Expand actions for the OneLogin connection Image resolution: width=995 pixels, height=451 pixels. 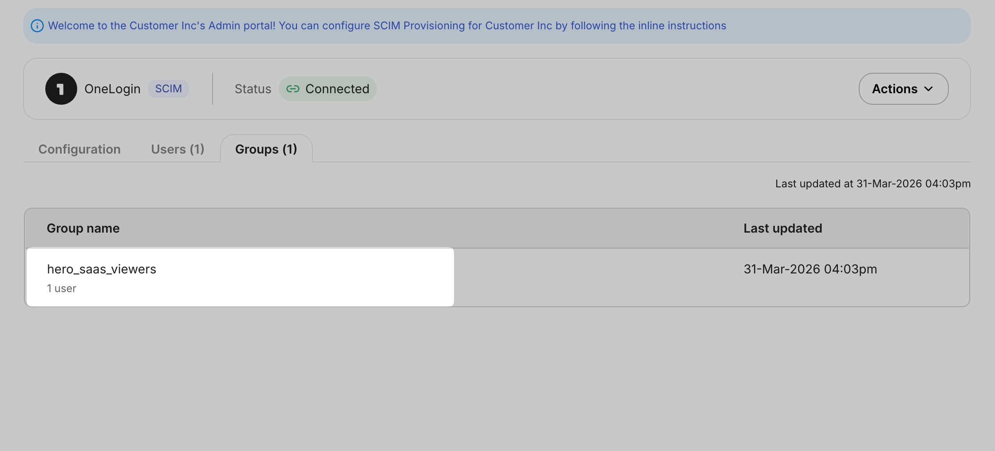pyautogui.click(x=903, y=89)
